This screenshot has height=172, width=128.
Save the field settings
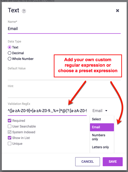112,162
